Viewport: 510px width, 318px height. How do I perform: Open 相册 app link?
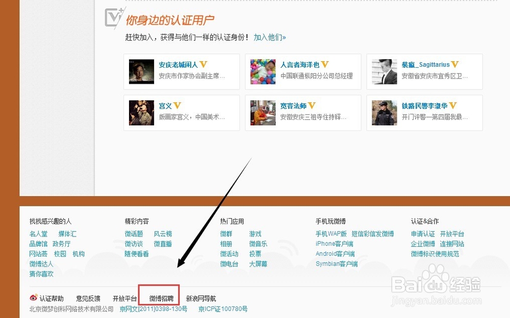click(x=226, y=244)
